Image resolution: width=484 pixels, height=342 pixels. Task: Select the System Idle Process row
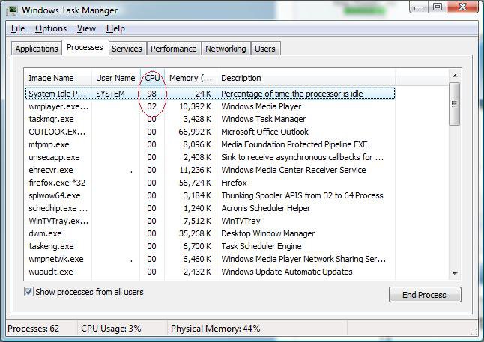[210, 94]
